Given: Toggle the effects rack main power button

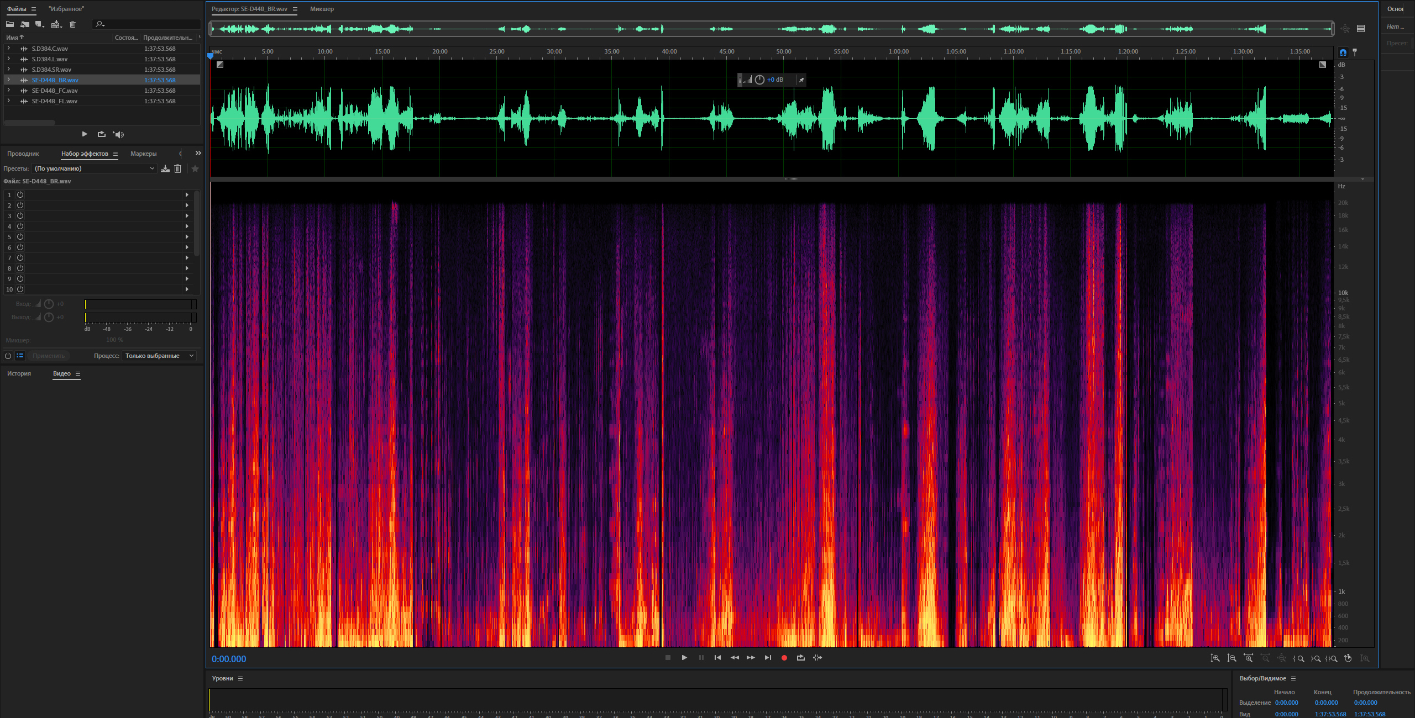Looking at the screenshot, I should (8, 356).
